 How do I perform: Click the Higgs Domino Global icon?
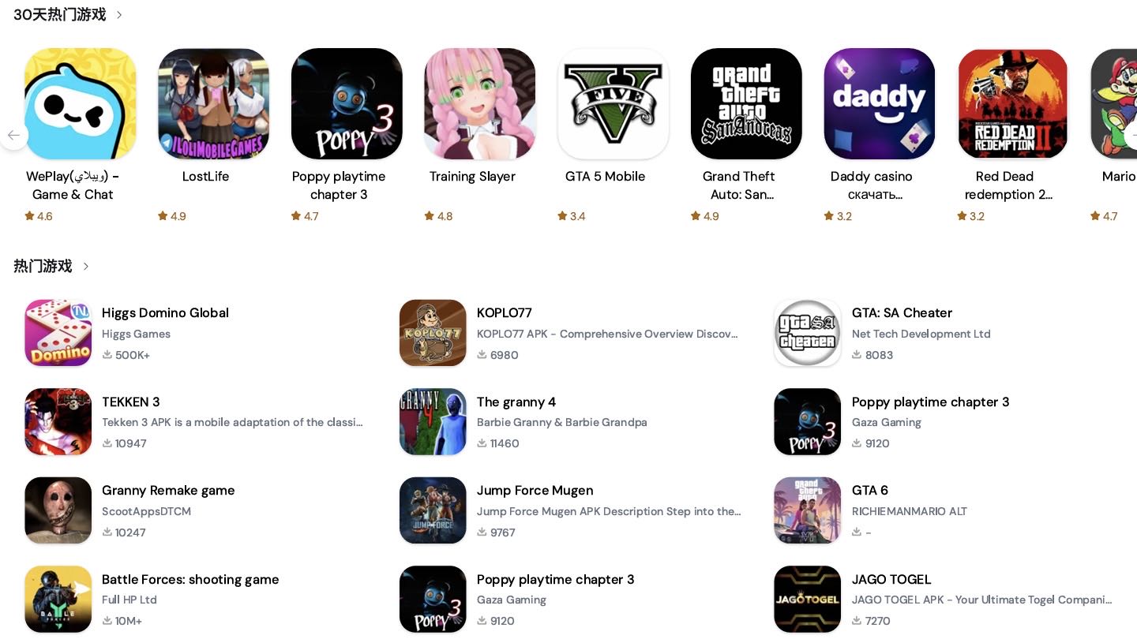coord(58,333)
